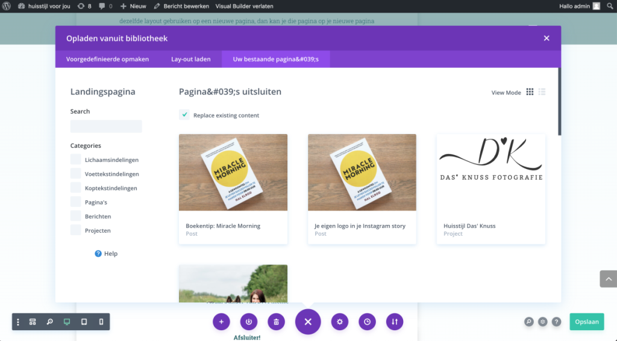
Task: Click the layers icon near Opslaan
Action: 543,322
